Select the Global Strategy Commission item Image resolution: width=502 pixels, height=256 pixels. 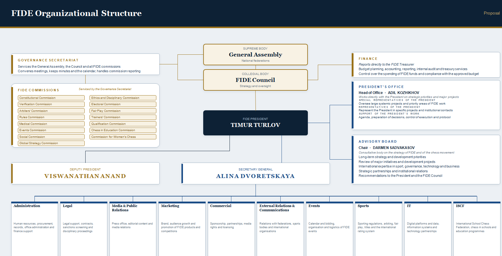(x=51, y=143)
